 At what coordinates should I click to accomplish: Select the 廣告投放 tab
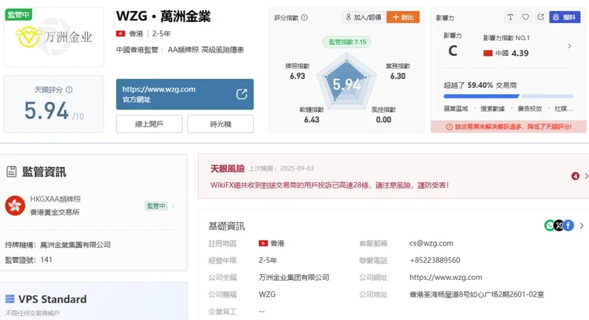click(x=530, y=109)
